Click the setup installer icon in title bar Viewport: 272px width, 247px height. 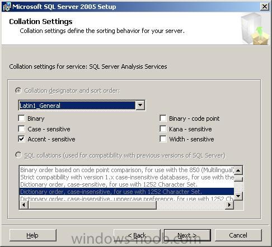[x=7, y=7]
